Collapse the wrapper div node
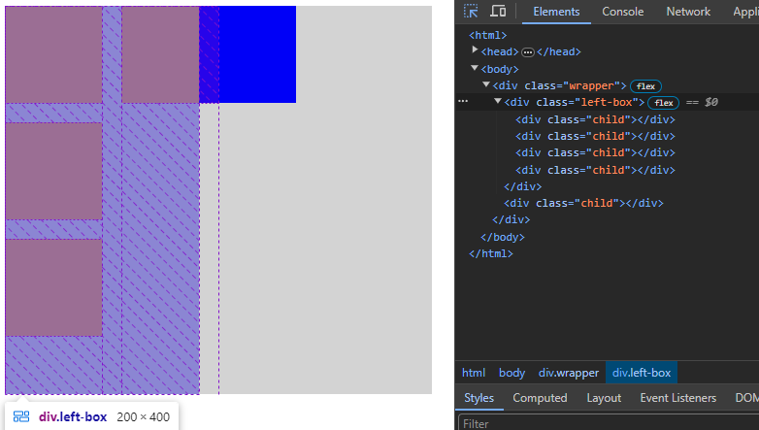759x430 pixels. 486,84
